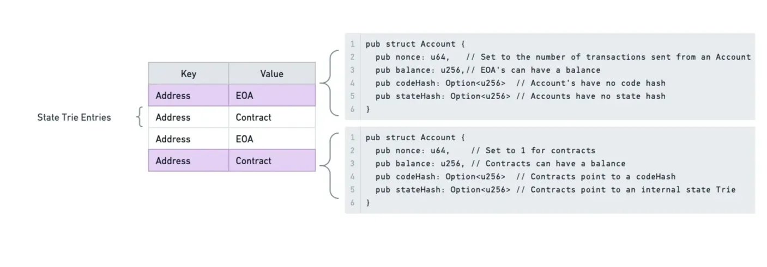Select the purple highlighted Contract value cell
767x267 pixels.
click(271, 160)
